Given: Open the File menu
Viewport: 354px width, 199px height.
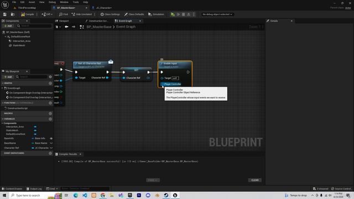Looking at the screenshot, I should (14, 2).
